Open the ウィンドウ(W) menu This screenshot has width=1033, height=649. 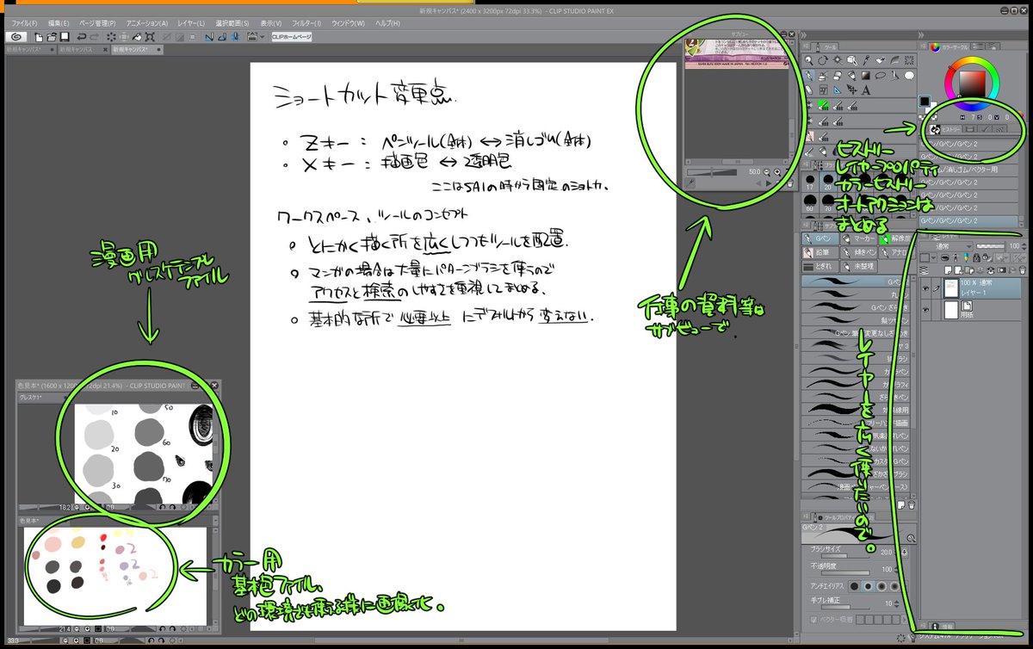346,22
